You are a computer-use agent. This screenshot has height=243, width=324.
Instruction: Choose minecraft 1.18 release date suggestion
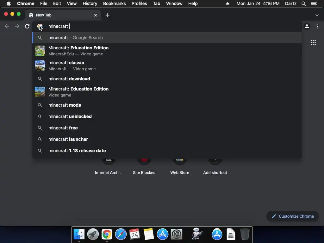click(x=167, y=150)
